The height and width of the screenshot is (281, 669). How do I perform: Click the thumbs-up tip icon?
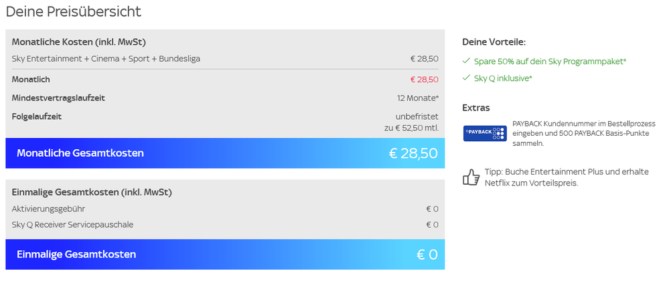[471, 177]
